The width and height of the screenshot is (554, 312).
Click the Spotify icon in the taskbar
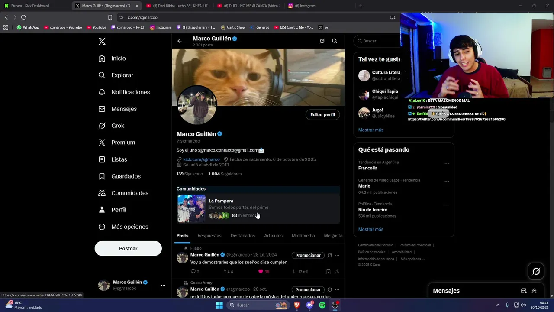[322, 305]
